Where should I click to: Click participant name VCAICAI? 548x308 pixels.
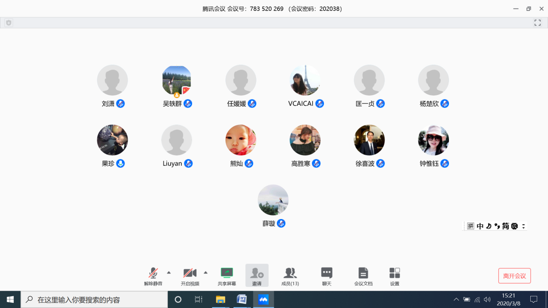tap(301, 104)
